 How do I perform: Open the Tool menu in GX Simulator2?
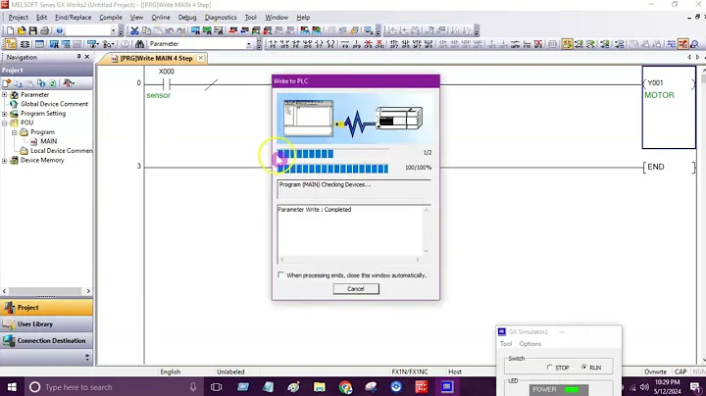click(x=506, y=343)
